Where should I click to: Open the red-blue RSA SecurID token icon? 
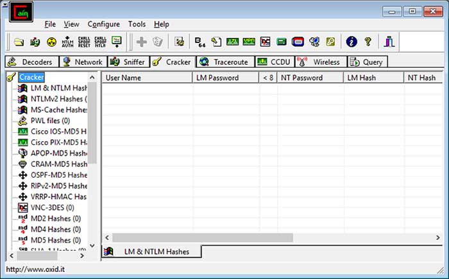pyautogui.click(x=298, y=42)
